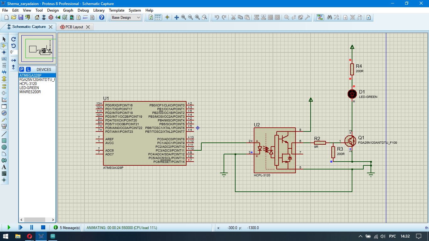Flip part on X-mirror
Viewport: 429px width, 241px height.
tap(14, 60)
